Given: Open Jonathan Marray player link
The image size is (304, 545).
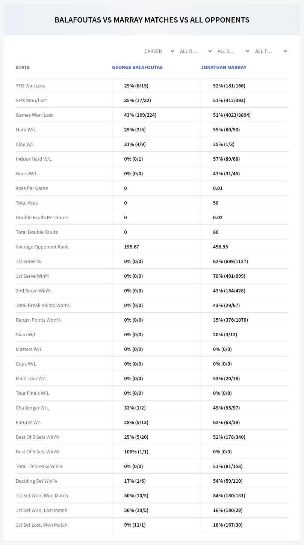Looking at the screenshot, I should coord(224,68).
